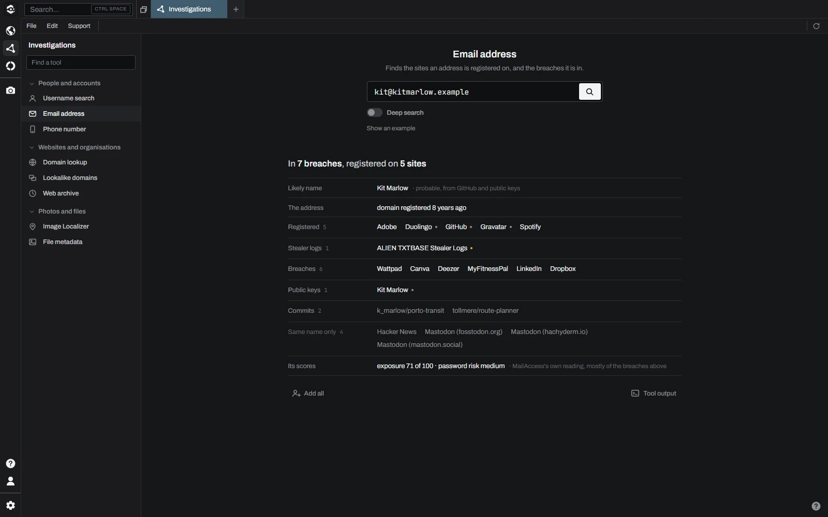Viewport: 828px width, 517px height.
Task: Click the Dropbox breach
Action: click(563, 269)
